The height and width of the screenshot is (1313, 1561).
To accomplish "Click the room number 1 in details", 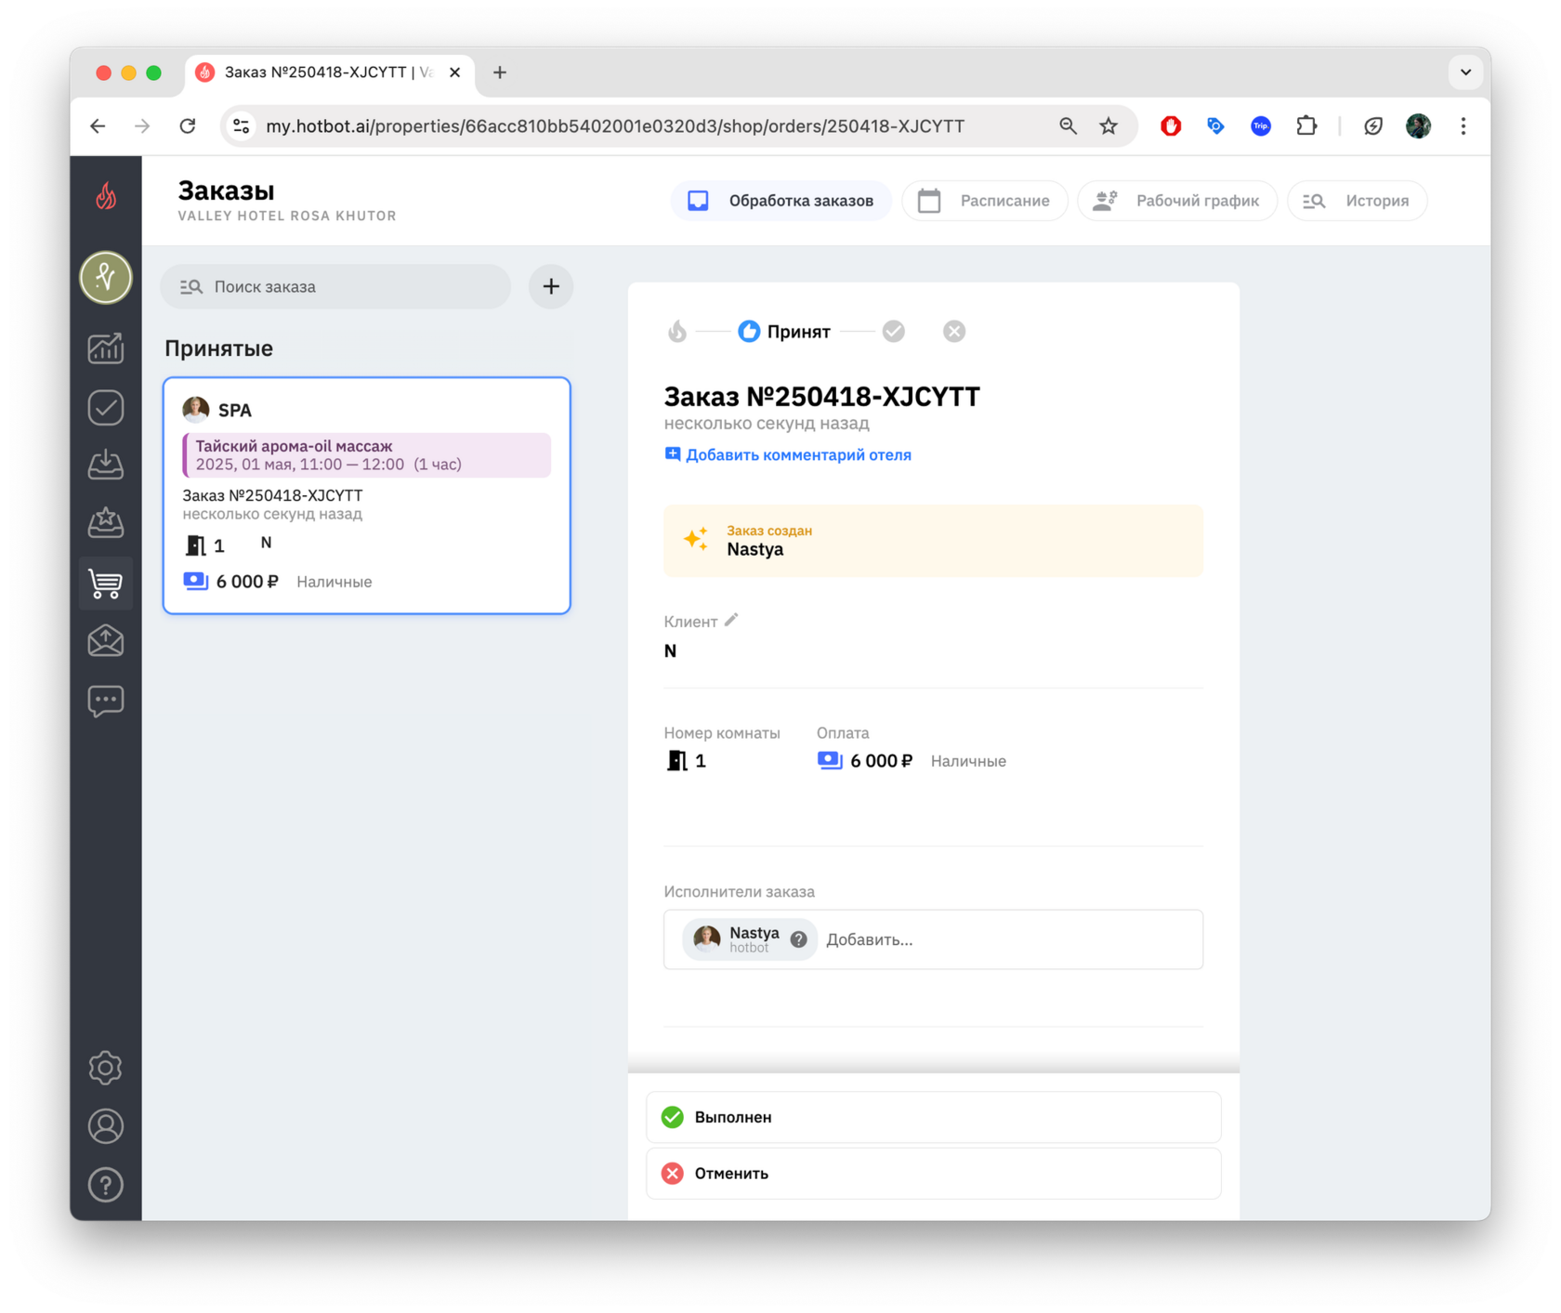I will (701, 761).
